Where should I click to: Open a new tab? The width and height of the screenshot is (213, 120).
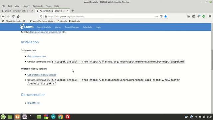pos(73,11)
